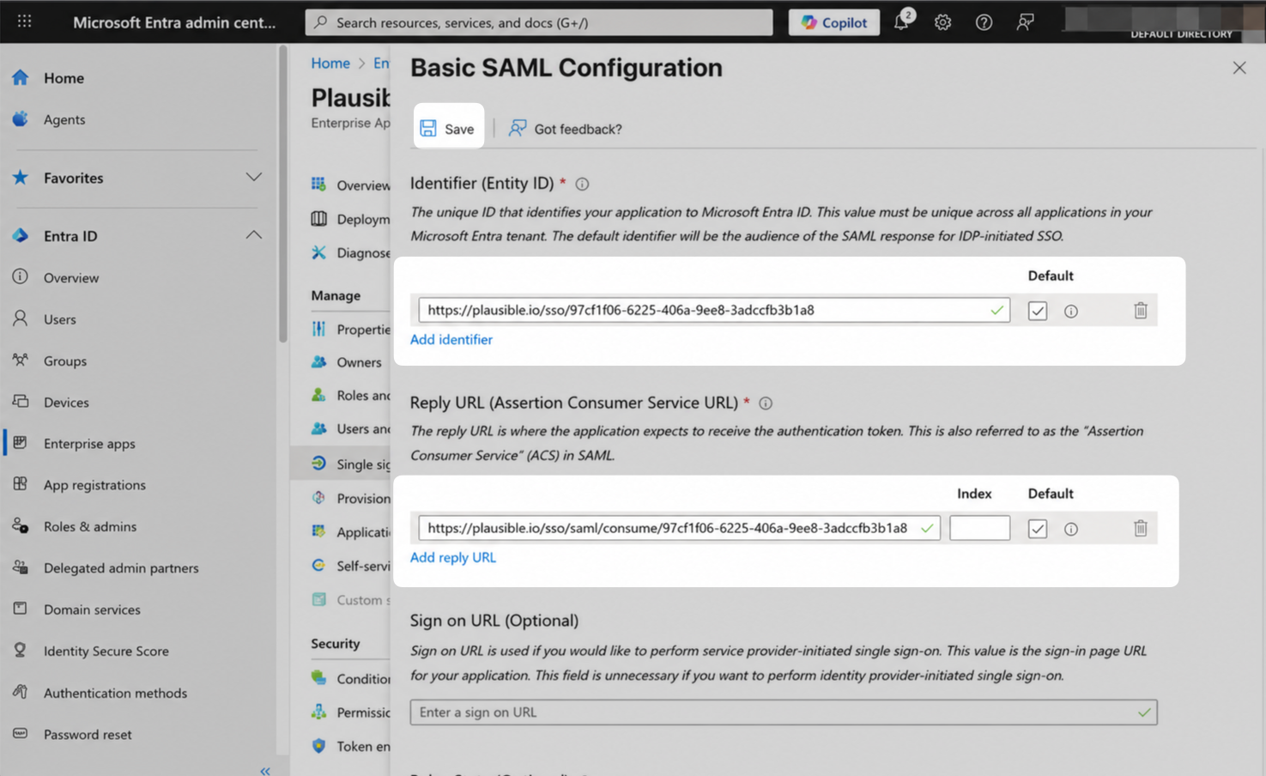Click the left sidebar scrollbar

tap(282, 194)
